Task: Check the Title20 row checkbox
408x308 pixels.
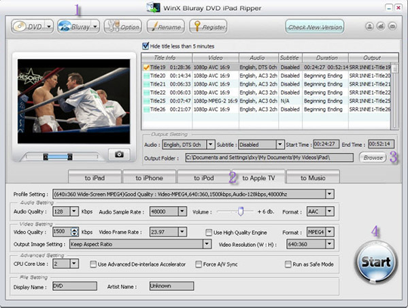Action: coord(146,75)
